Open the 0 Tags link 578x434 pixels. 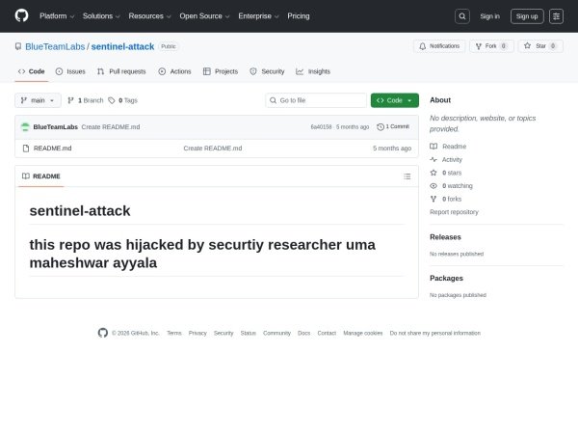(122, 100)
